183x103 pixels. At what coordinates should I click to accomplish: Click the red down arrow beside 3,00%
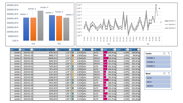coord(73,55)
